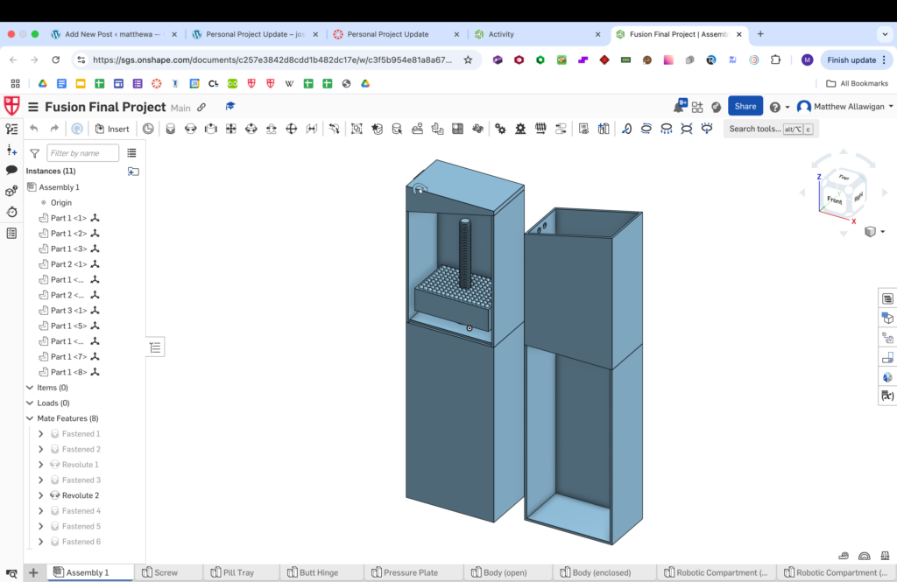Toggle the collapsed side panel flyout
The height and width of the screenshot is (582, 897).
[155, 347]
